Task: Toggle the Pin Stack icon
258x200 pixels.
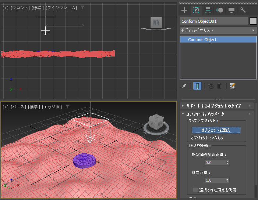Action: [x=184, y=86]
